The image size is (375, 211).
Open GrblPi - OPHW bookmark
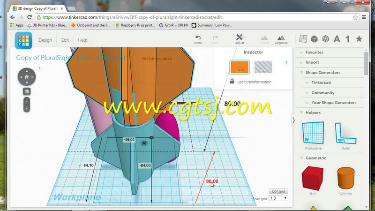pos(173,25)
